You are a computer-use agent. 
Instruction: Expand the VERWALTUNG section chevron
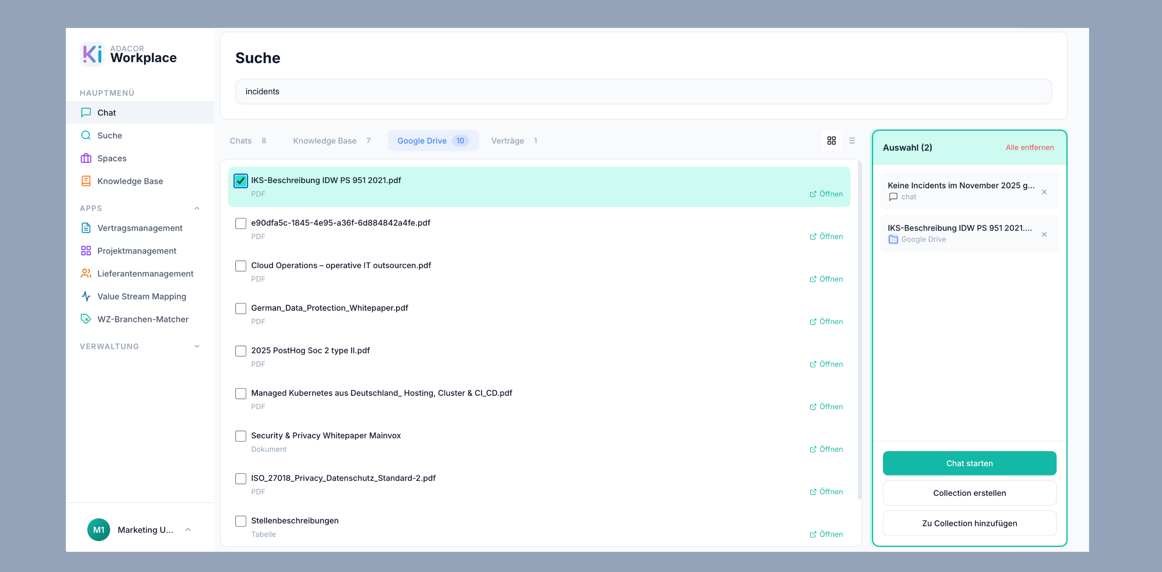(x=197, y=346)
